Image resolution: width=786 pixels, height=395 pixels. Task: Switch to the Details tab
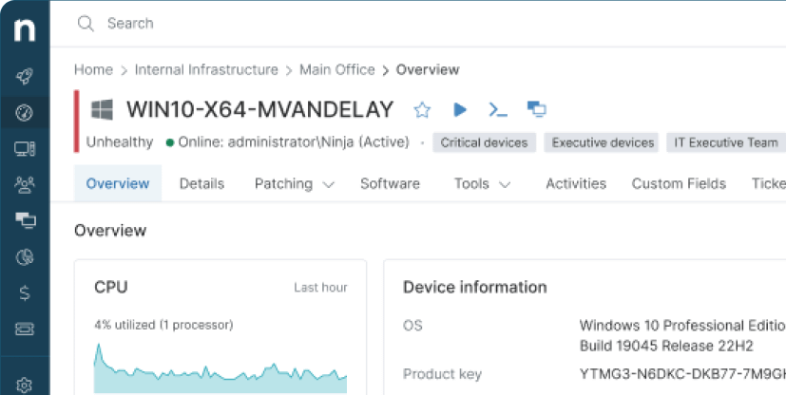point(202,184)
